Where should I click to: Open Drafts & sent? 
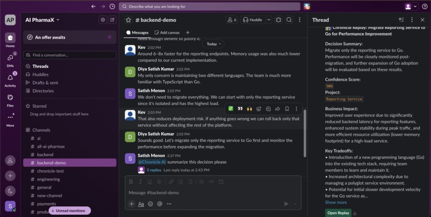pos(45,83)
